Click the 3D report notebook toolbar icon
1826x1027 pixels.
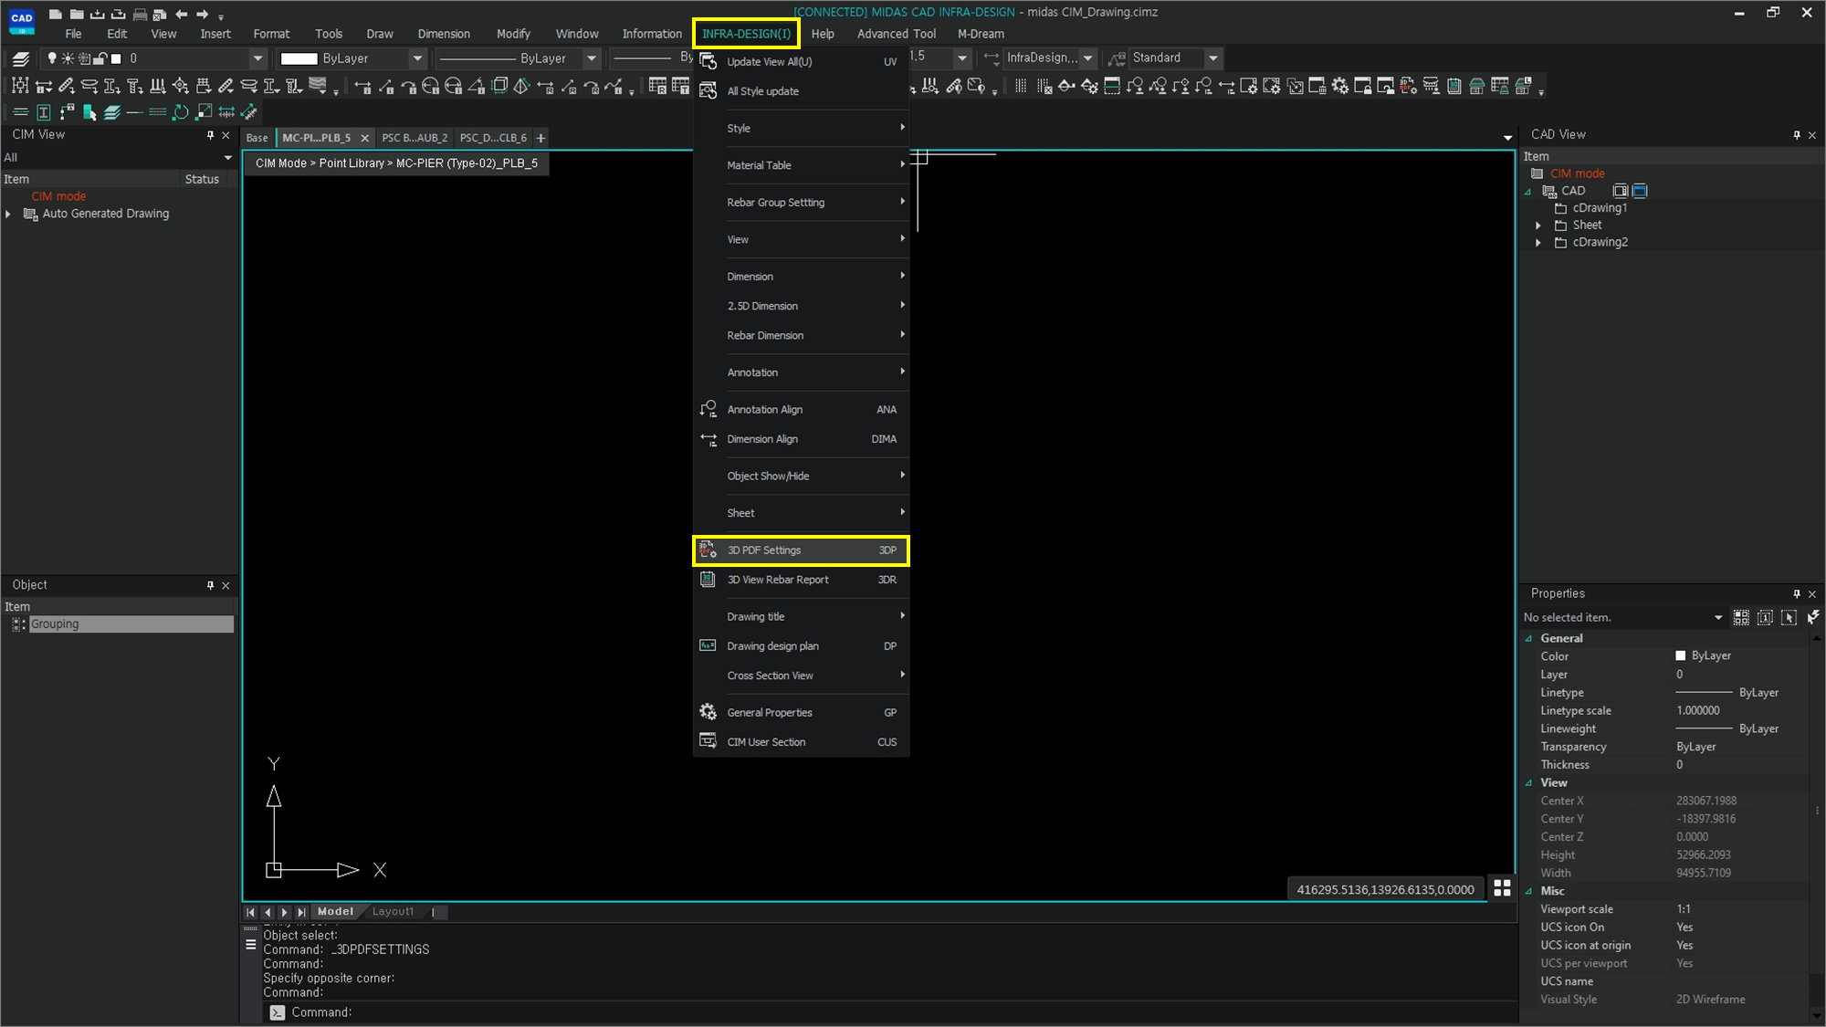click(1453, 86)
